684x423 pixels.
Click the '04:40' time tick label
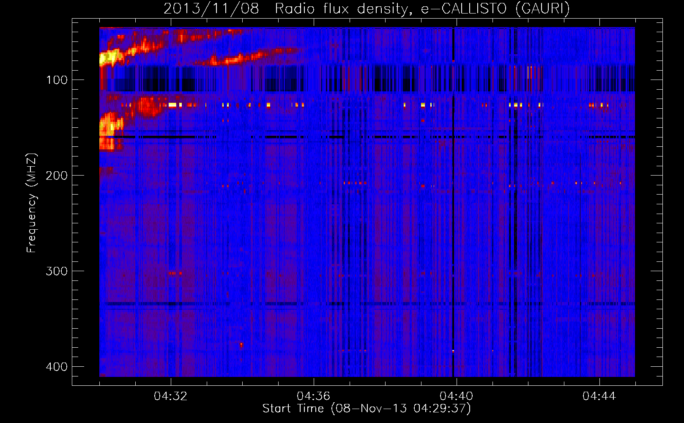(x=456, y=396)
